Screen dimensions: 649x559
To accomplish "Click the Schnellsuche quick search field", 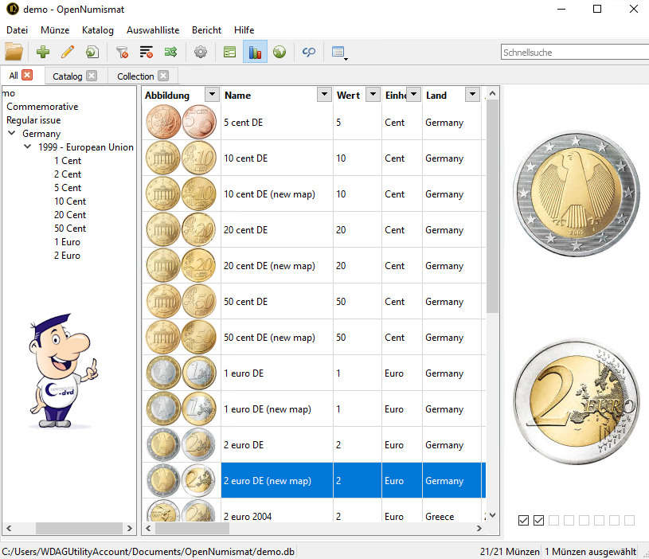I will [572, 53].
